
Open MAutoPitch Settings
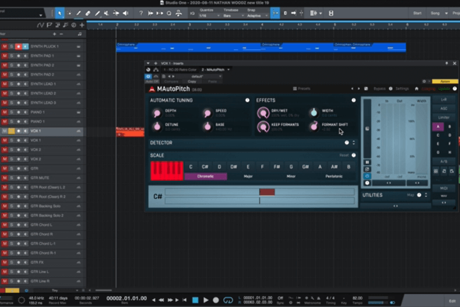pyautogui.click(x=402, y=89)
